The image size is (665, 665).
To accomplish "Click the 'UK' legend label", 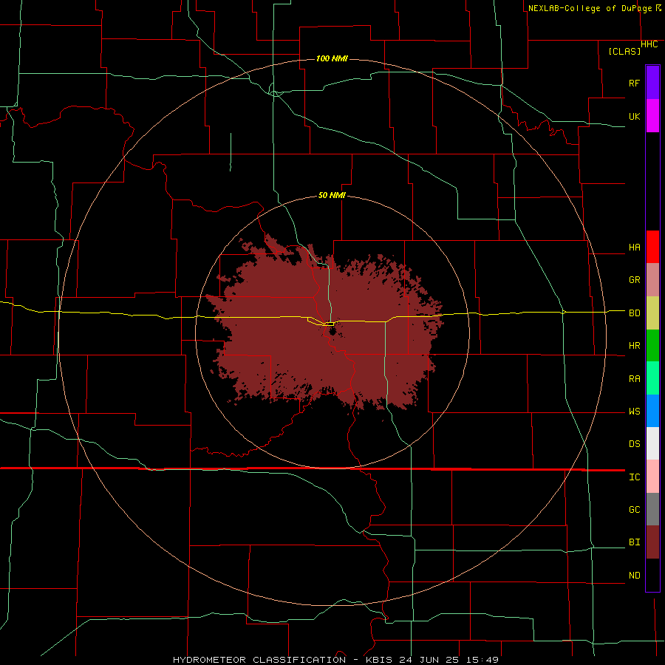I will coord(634,116).
